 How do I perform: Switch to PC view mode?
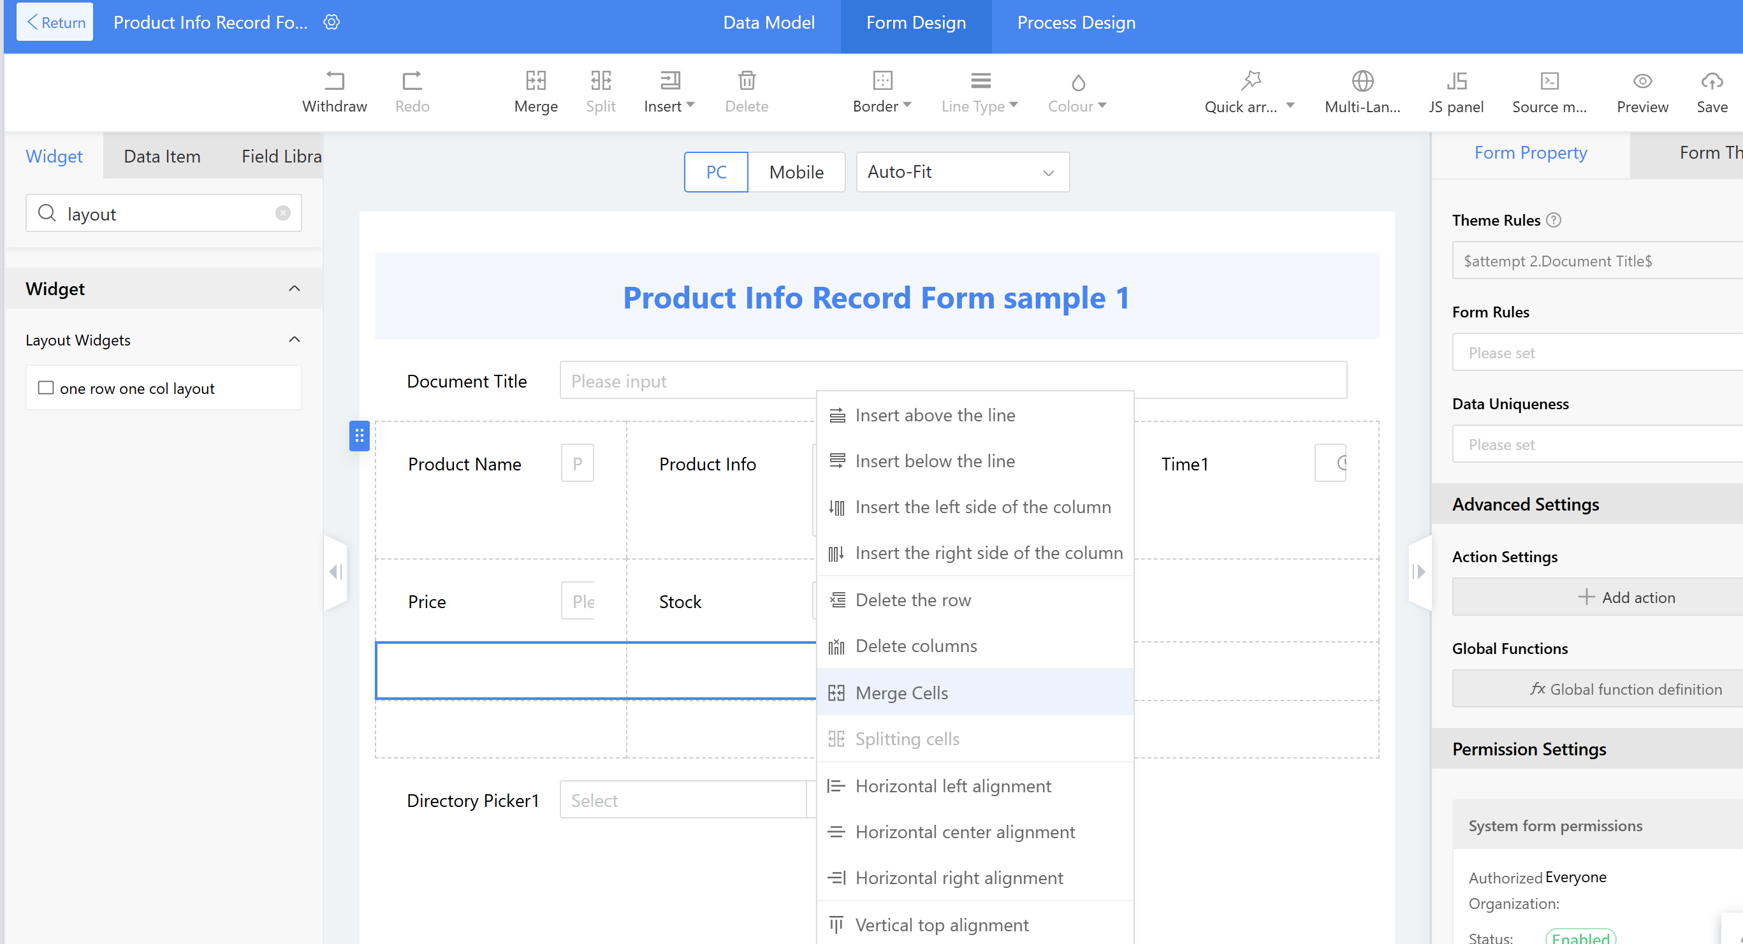pos(716,172)
